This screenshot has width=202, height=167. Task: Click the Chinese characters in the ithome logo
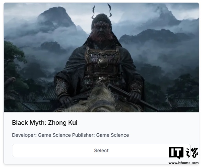(192, 153)
